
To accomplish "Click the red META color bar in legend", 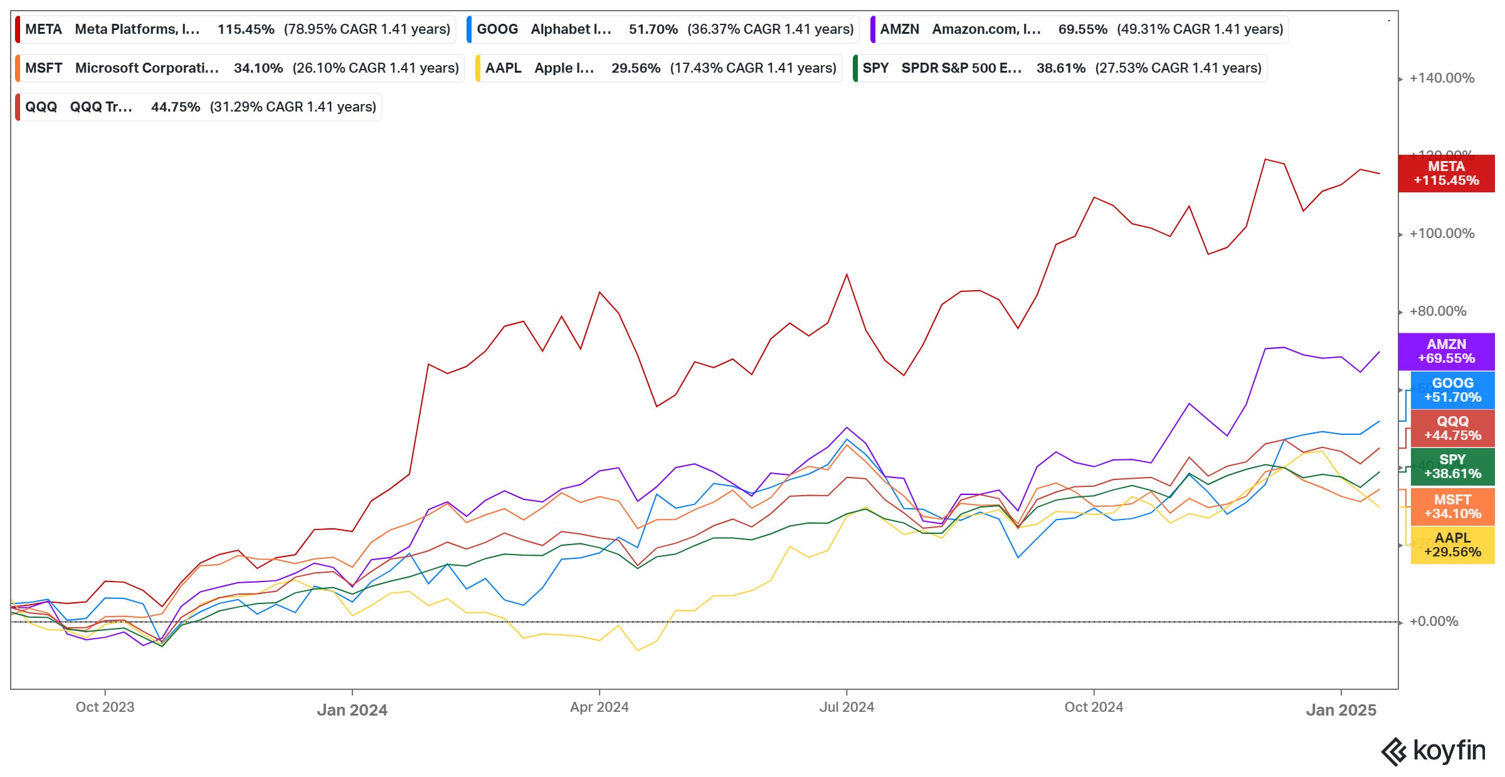I will pyautogui.click(x=18, y=29).
